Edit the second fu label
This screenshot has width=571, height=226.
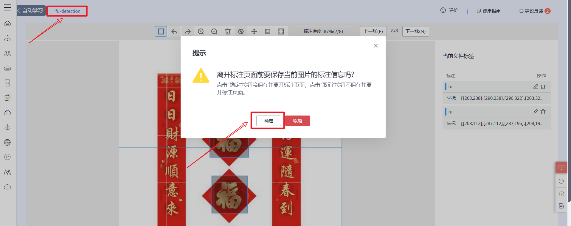pyautogui.click(x=536, y=112)
